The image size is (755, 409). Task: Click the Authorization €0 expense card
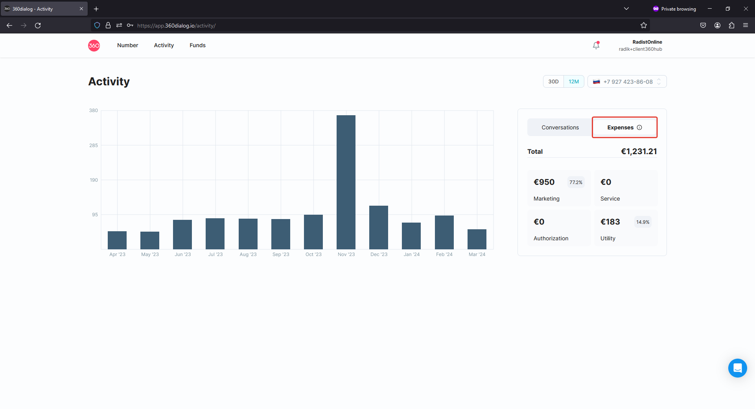559,228
